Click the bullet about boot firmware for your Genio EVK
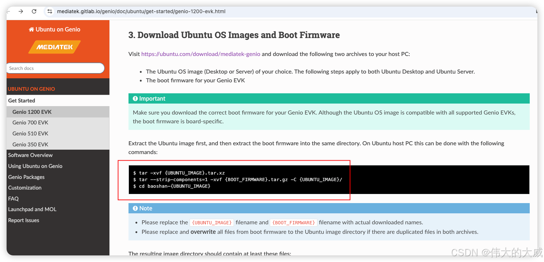This screenshot has width=544, height=262. point(195,80)
